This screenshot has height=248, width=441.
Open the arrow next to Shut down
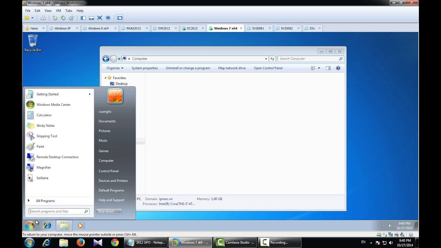119,211
